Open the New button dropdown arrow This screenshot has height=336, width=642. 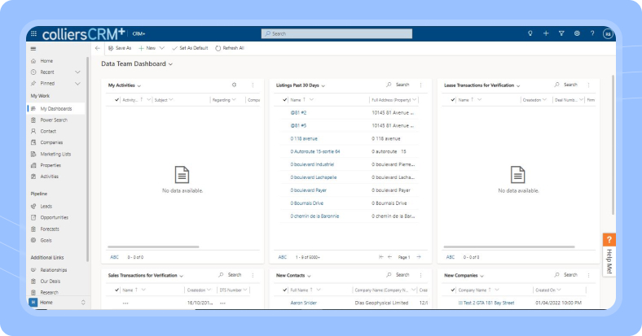[162, 48]
